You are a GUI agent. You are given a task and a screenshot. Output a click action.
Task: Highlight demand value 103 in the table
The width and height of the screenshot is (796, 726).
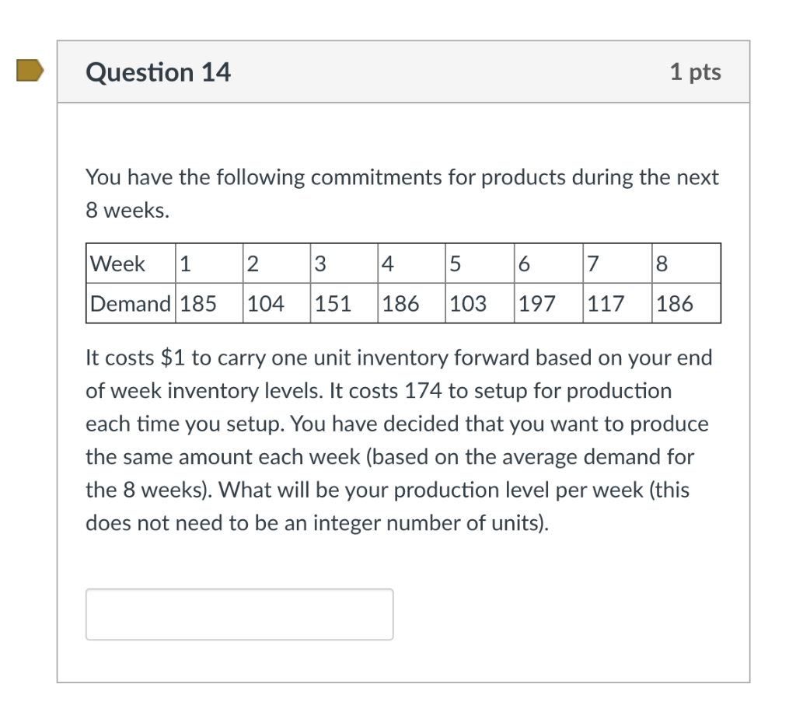[x=468, y=303]
